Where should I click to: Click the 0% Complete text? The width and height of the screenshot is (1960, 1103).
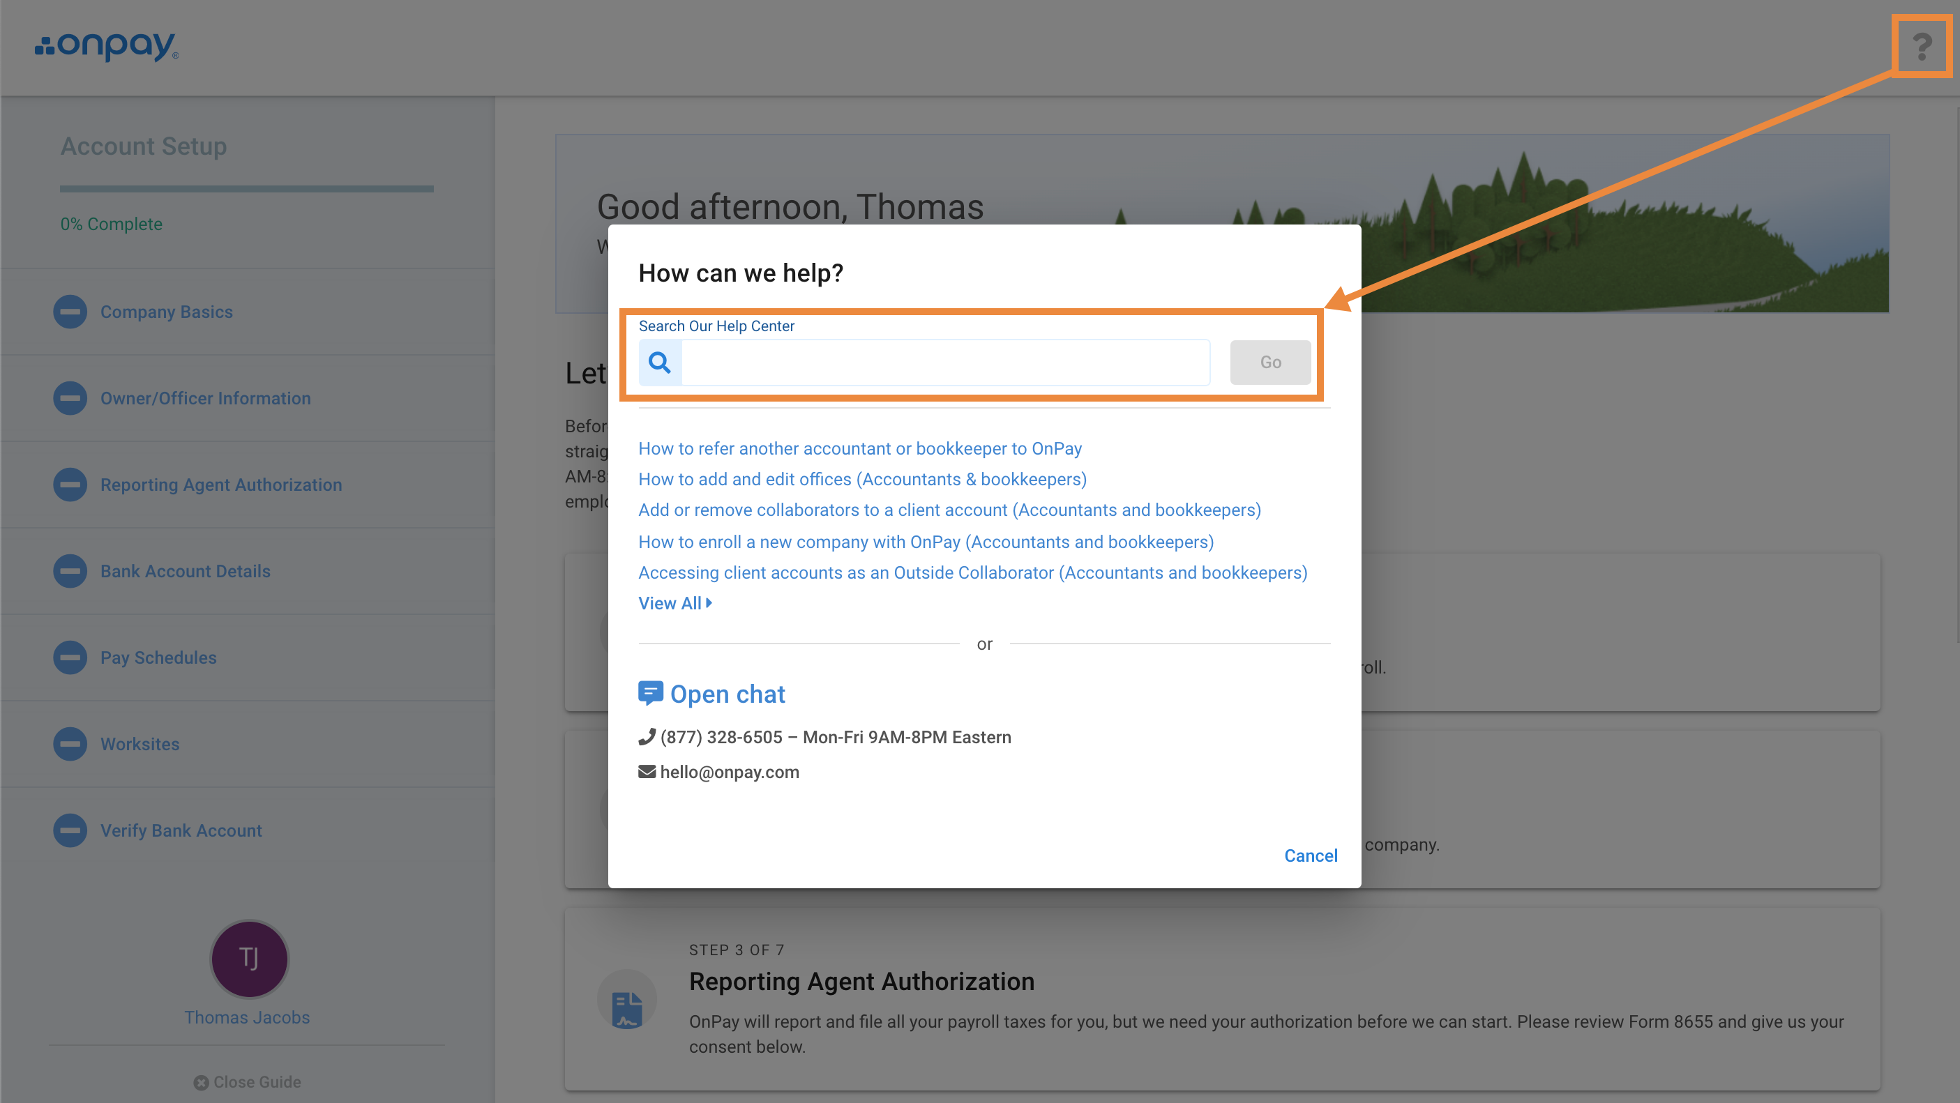(111, 225)
